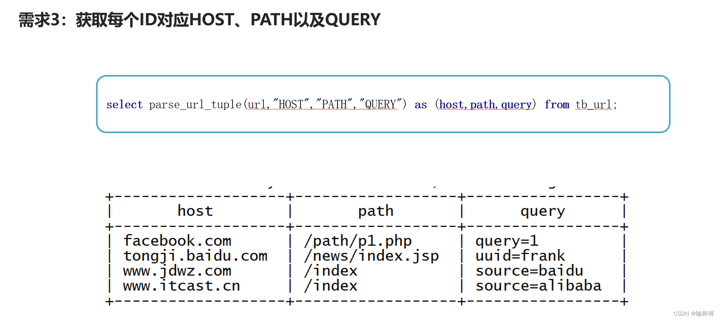This screenshot has height=320, width=720.
Task: Click the www.itcast.cn host cell
Action: click(182, 286)
